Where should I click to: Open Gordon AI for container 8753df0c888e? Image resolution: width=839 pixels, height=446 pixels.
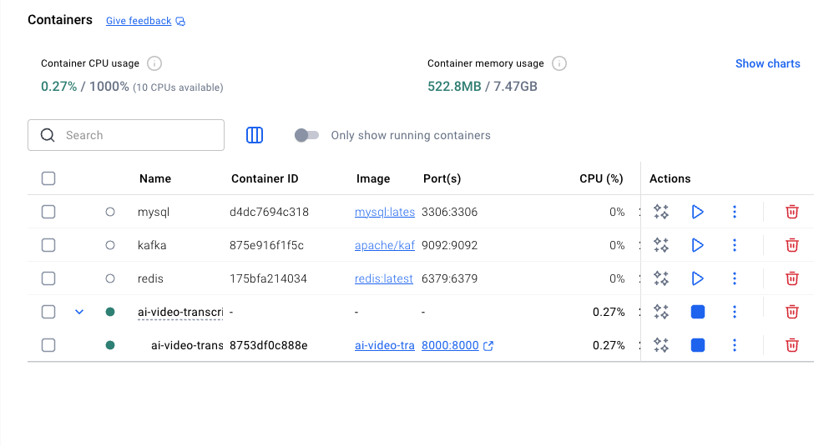pos(661,345)
